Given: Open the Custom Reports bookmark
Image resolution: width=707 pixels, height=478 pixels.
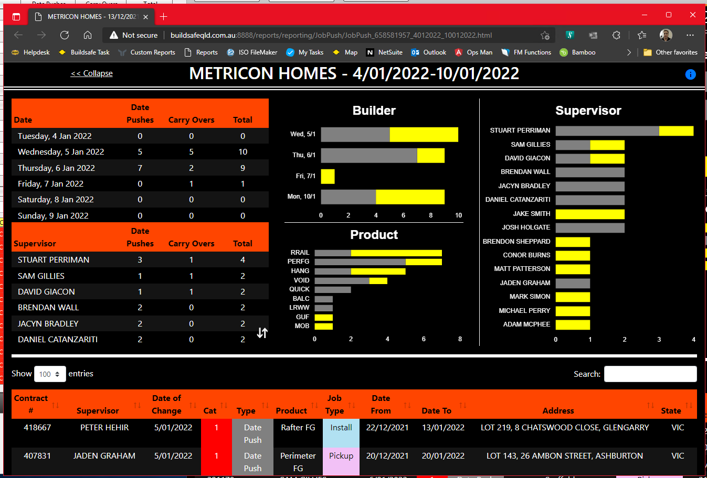Looking at the screenshot, I should [147, 52].
